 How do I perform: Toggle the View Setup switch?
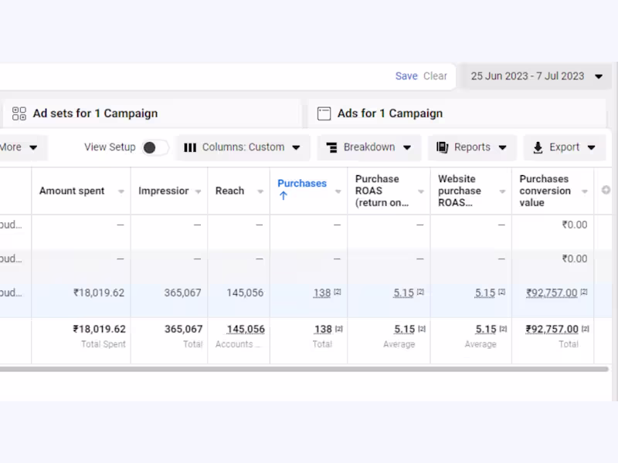pos(154,147)
